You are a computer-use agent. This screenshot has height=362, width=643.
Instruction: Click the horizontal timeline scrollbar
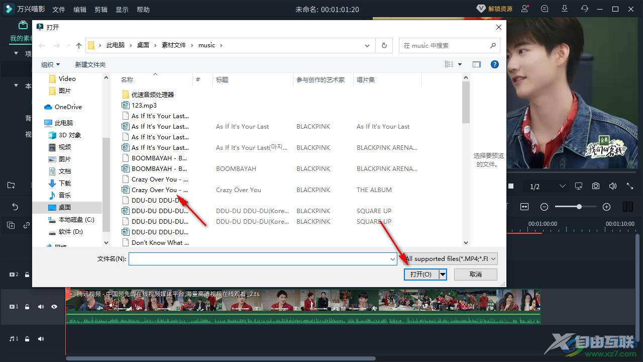tap(221, 358)
